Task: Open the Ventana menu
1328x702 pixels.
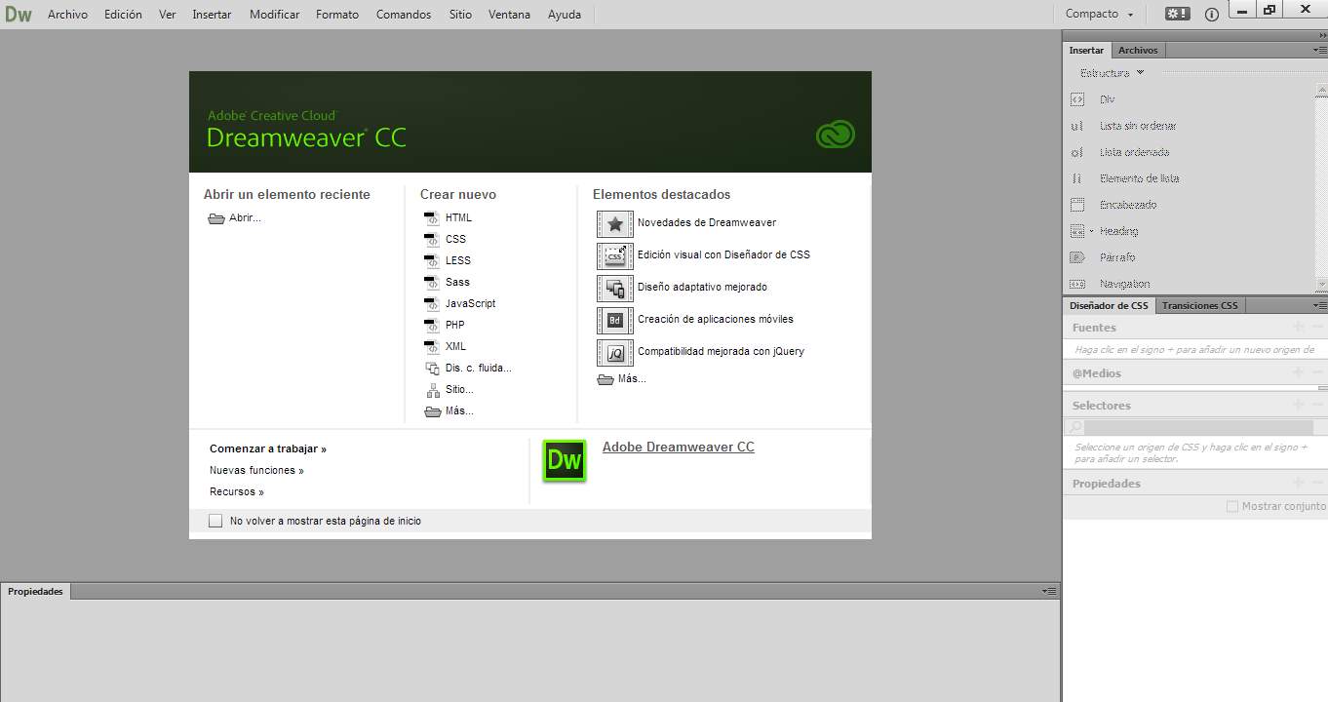Action: 510,15
